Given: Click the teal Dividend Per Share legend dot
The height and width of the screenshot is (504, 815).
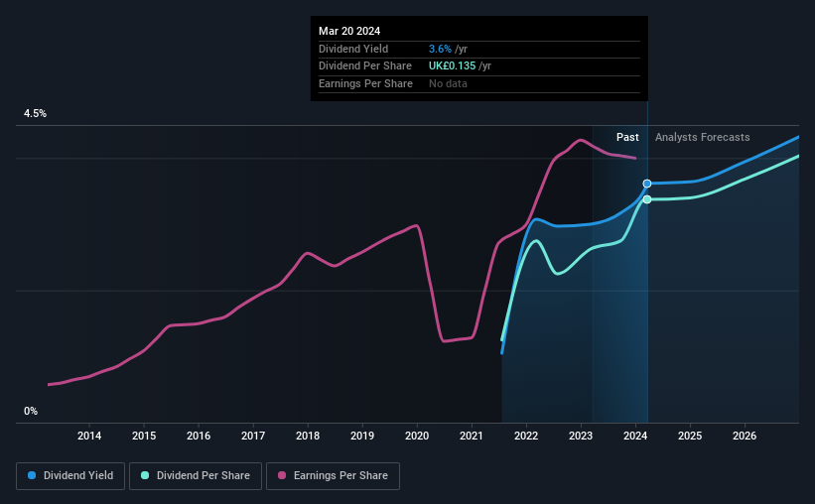Looking at the screenshot, I should pos(145,475).
